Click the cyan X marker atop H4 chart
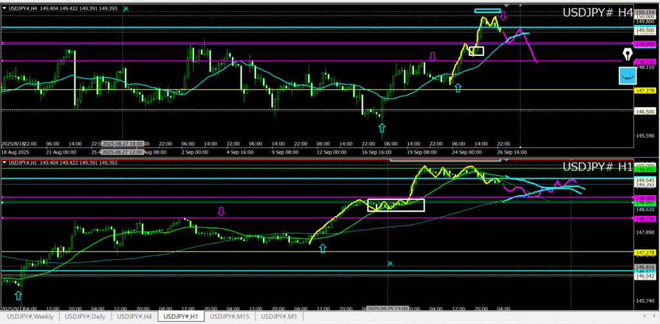The image size is (660, 324). [x=125, y=9]
